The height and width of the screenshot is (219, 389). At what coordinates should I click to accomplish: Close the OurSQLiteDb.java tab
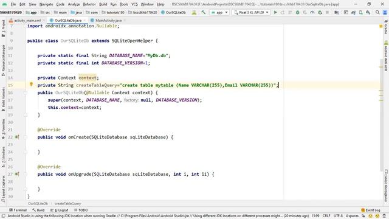coord(84,20)
